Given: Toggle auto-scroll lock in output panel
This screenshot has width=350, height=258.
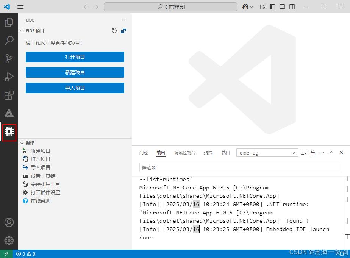Looking at the screenshot, I should pyautogui.click(x=312, y=152).
